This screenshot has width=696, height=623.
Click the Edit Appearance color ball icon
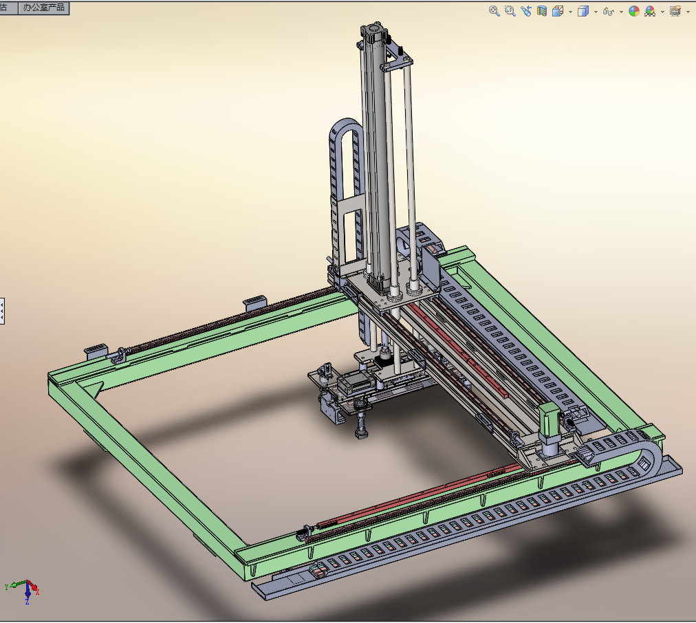pyautogui.click(x=634, y=11)
